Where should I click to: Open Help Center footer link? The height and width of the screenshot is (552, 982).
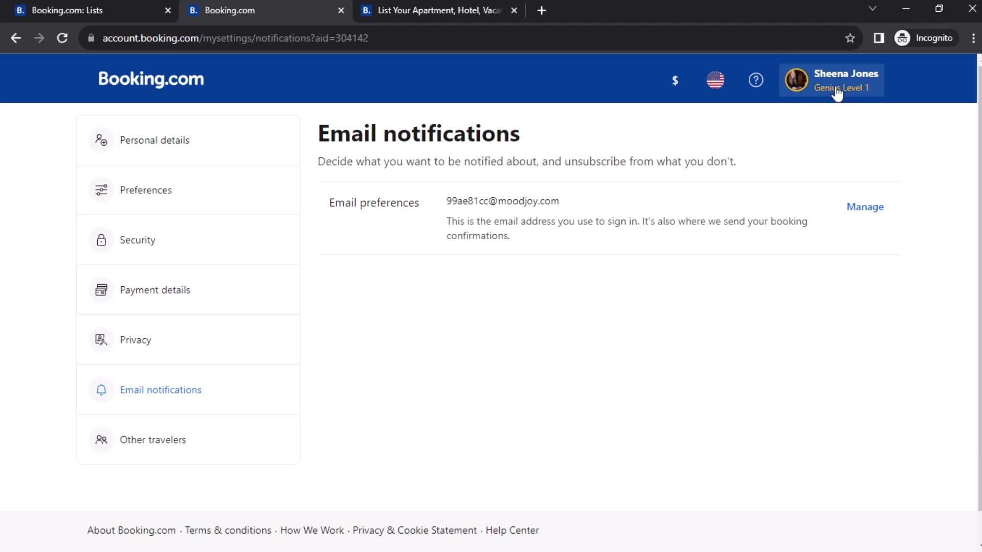click(512, 531)
